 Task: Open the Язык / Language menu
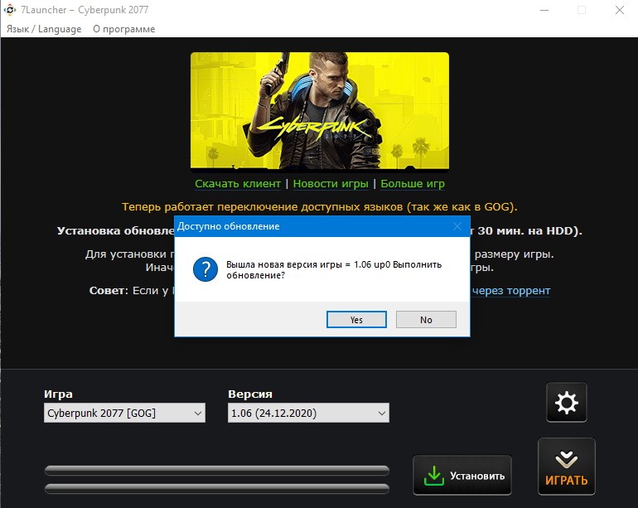coord(44,29)
